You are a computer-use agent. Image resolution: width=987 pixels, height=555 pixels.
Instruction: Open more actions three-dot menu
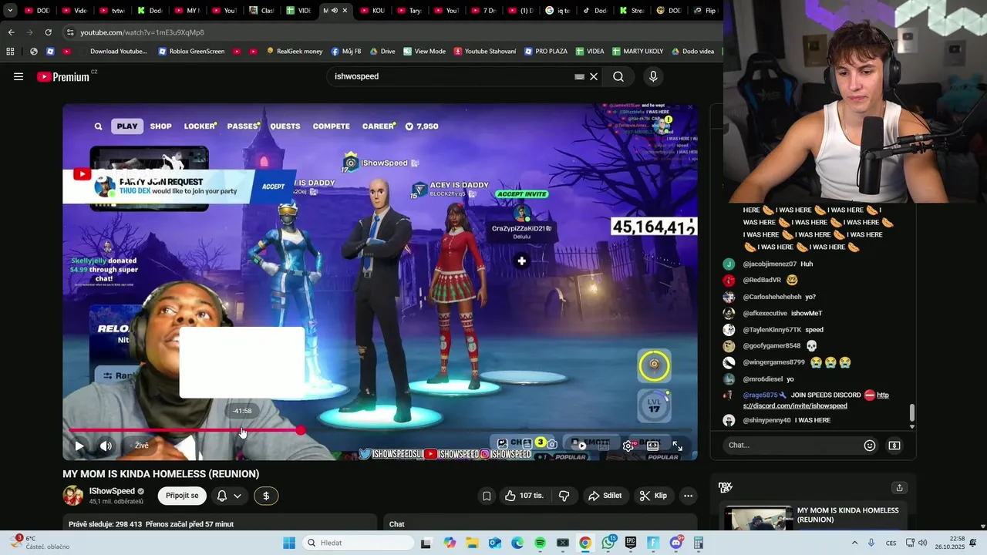click(x=688, y=496)
